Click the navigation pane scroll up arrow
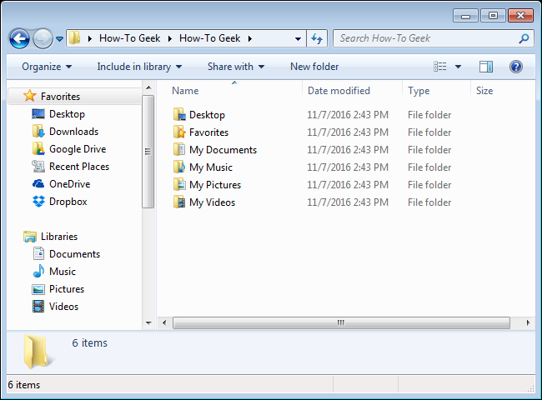 pyautogui.click(x=148, y=87)
